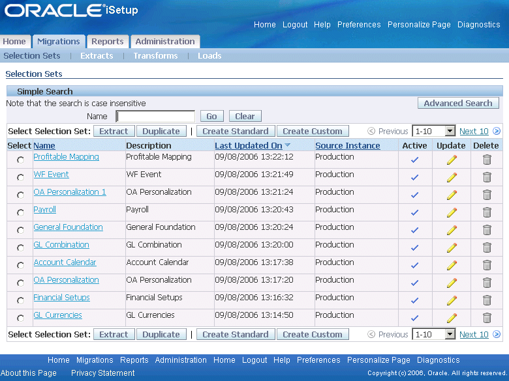509x381 pixels.
Task: Open the Reports tab
Action: point(108,42)
